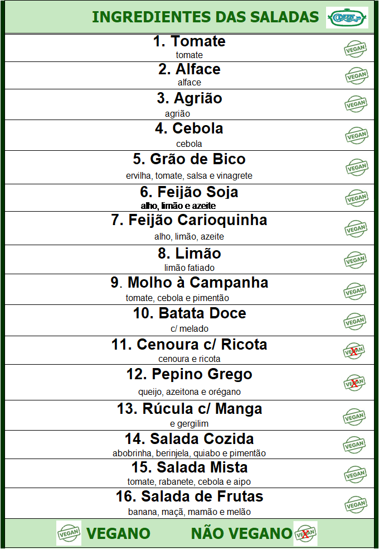Select the vegan icon in the VEGANO legend

[x=69, y=533]
